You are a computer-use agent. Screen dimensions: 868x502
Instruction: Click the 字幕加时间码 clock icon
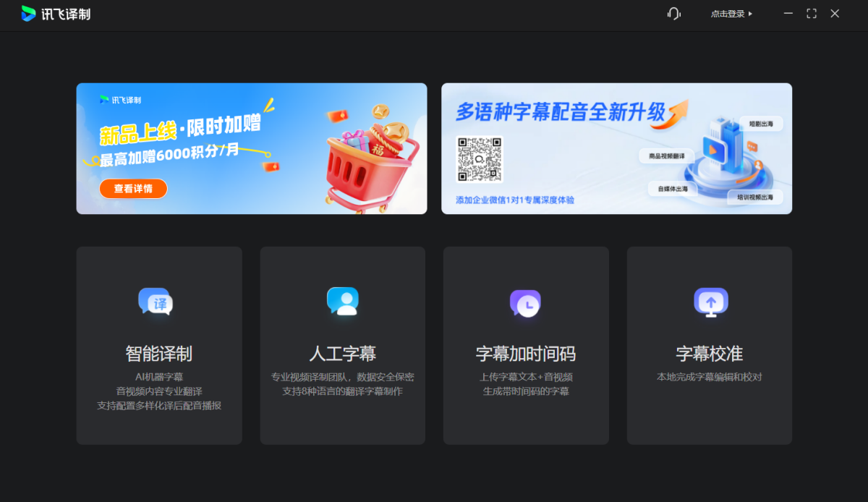tap(526, 304)
